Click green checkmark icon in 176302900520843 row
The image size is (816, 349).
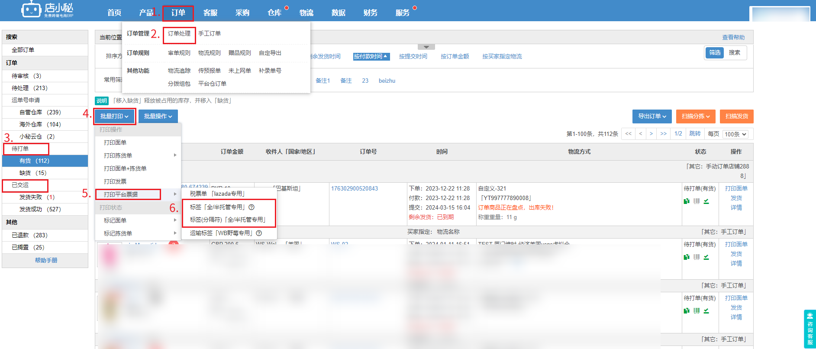click(706, 201)
